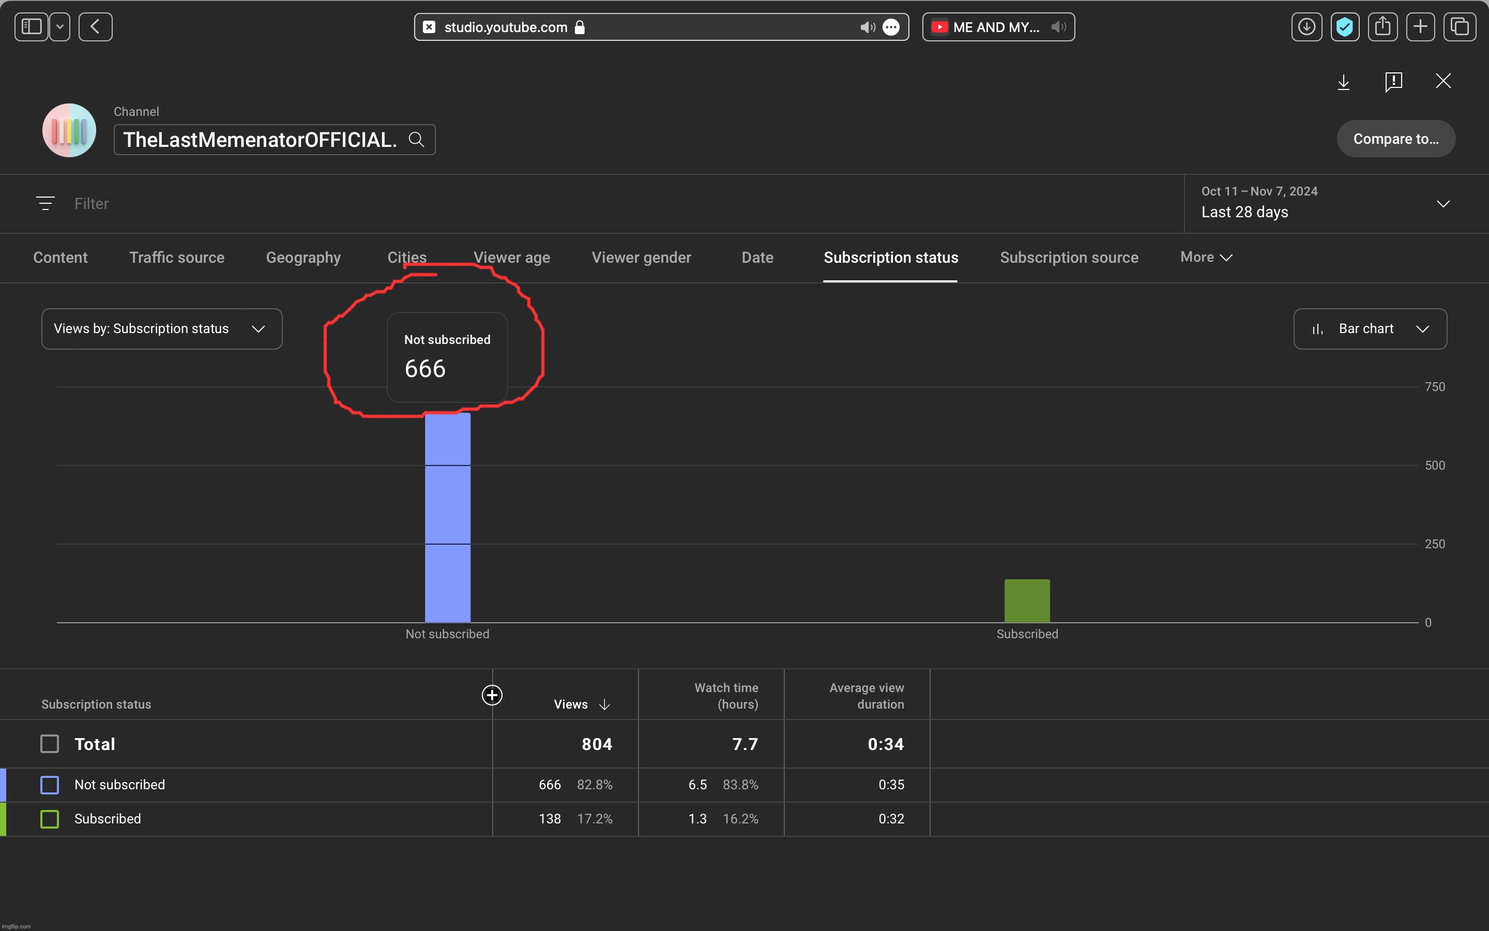Download the analytics report with the arrow icon
This screenshot has width=1489, height=931.
(x=1343, y=81)
